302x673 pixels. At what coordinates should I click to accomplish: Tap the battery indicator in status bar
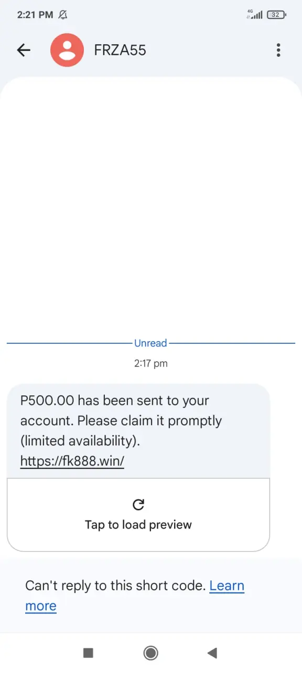(276, 15)
